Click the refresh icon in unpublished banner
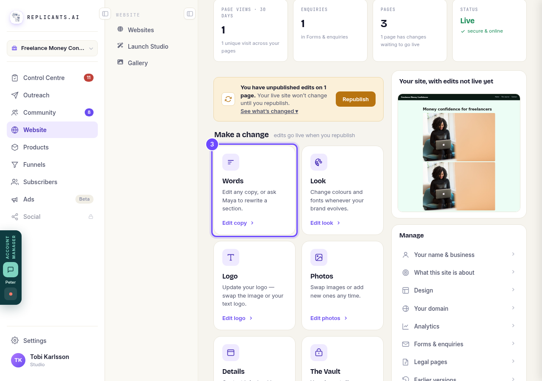 (x=228, y=99)
